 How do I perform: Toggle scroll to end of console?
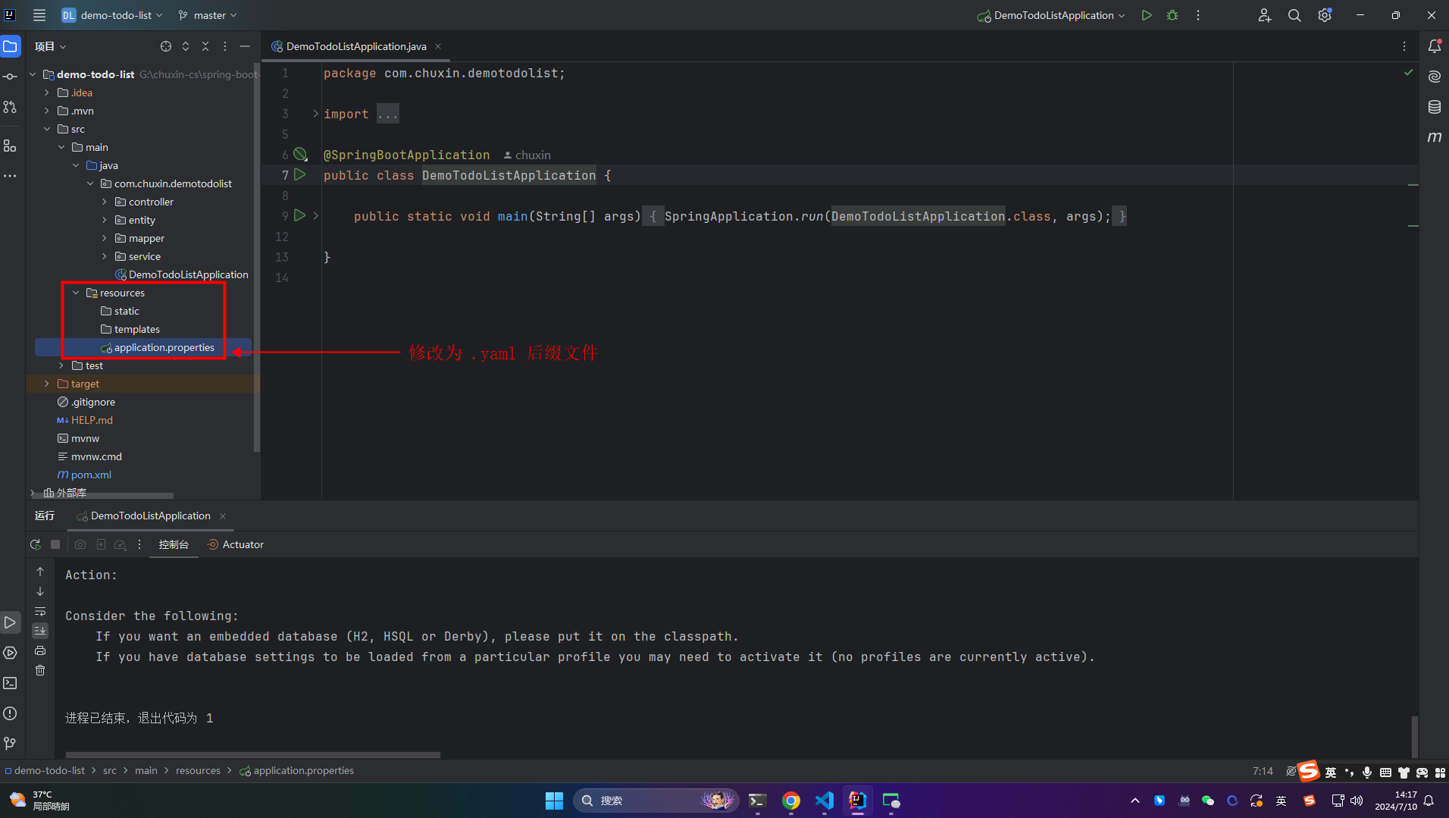pyautogui.click(x=40, y=631)
